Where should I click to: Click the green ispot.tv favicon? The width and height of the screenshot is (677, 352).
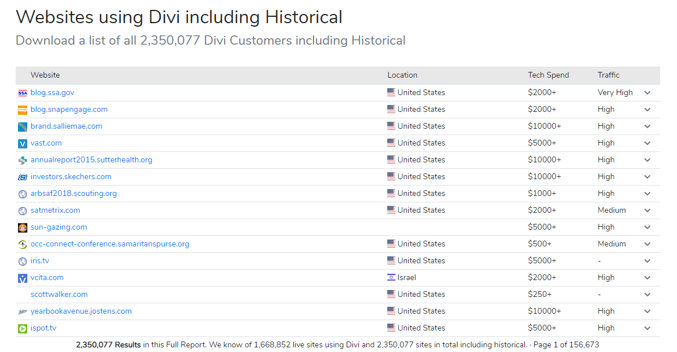(x=23, y=328)
